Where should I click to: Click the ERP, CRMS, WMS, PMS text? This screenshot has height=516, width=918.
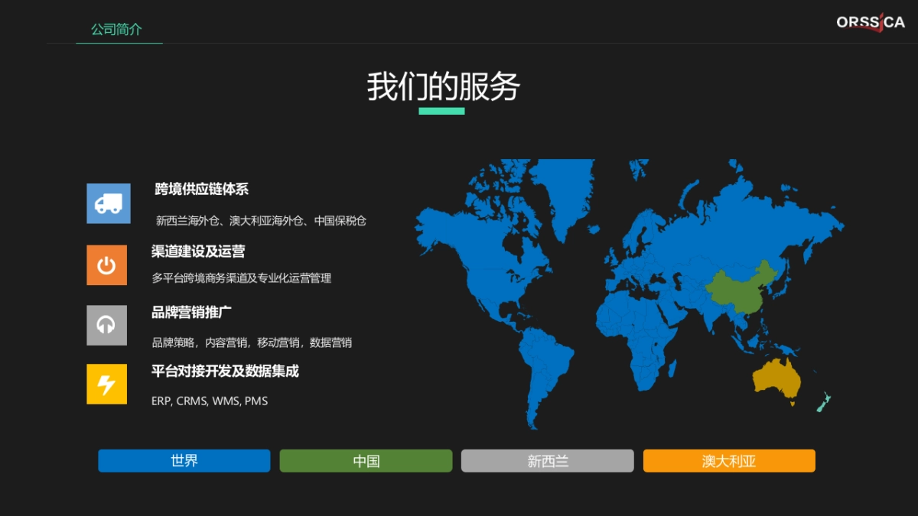point(210,401)
